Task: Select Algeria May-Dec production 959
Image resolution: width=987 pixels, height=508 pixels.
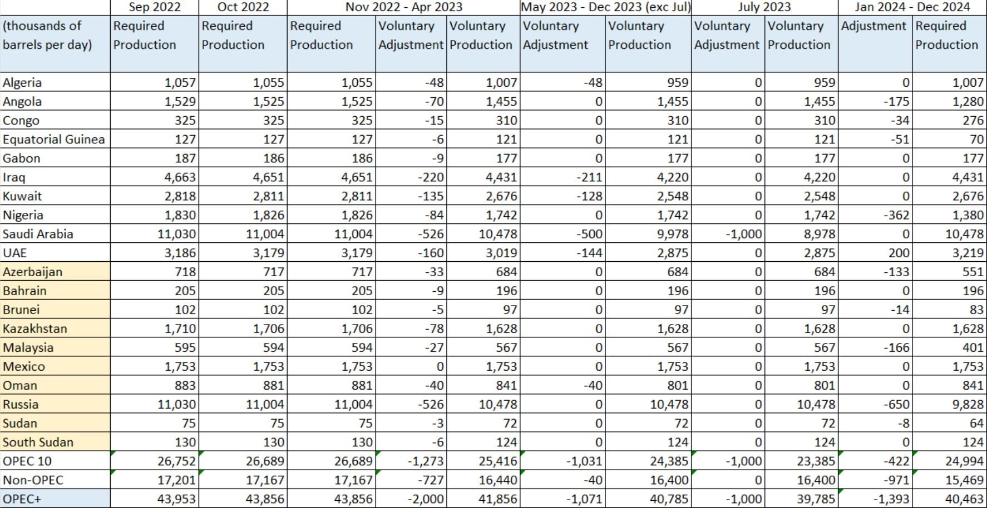Action: [x=648, y=82]
